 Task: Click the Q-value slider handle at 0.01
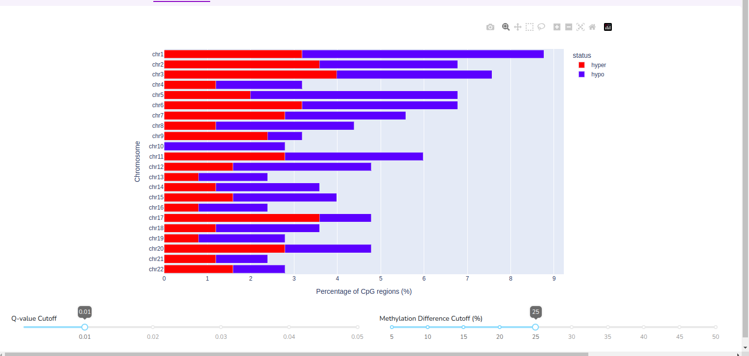[85, 327]
